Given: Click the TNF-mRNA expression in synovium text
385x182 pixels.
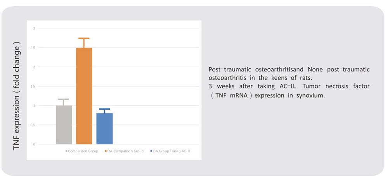Looking at the screenshot, I should [x=267, y=95].
